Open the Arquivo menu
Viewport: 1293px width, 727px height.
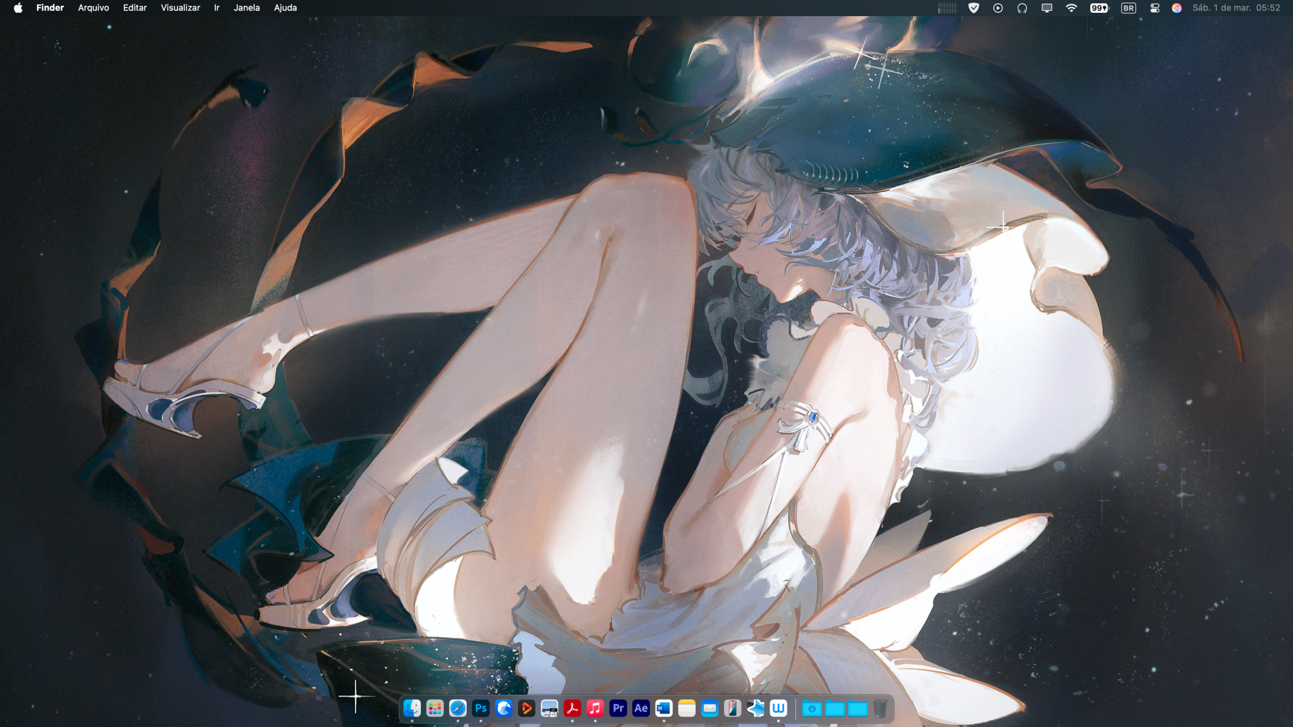(93, 8)
